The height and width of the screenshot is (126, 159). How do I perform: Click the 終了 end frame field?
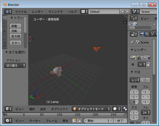point(120,121)
